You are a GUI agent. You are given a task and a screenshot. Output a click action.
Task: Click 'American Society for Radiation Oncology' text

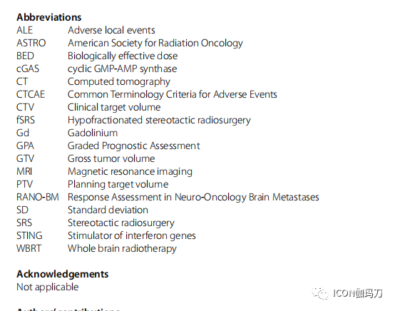(155, 44)
